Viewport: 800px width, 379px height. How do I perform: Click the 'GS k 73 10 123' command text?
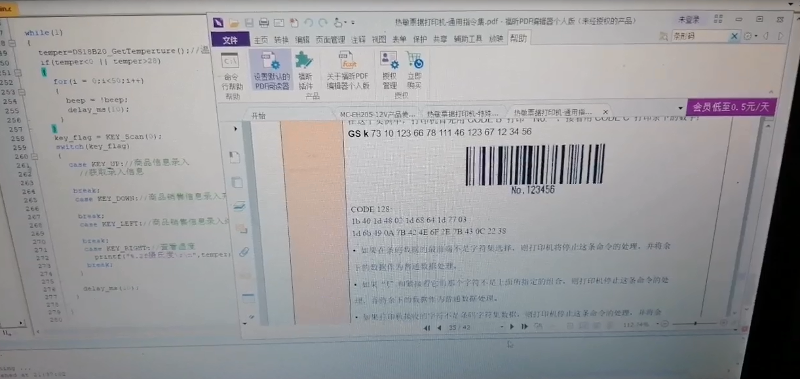(x=440, y=133)
